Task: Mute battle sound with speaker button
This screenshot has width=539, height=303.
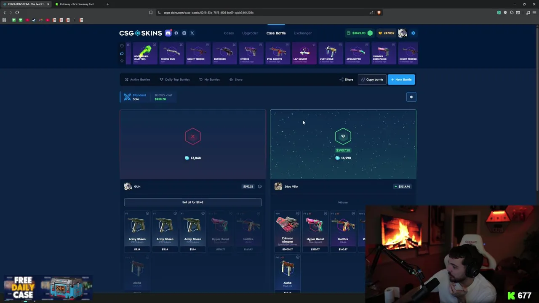Action: click(x=411, y=97)
